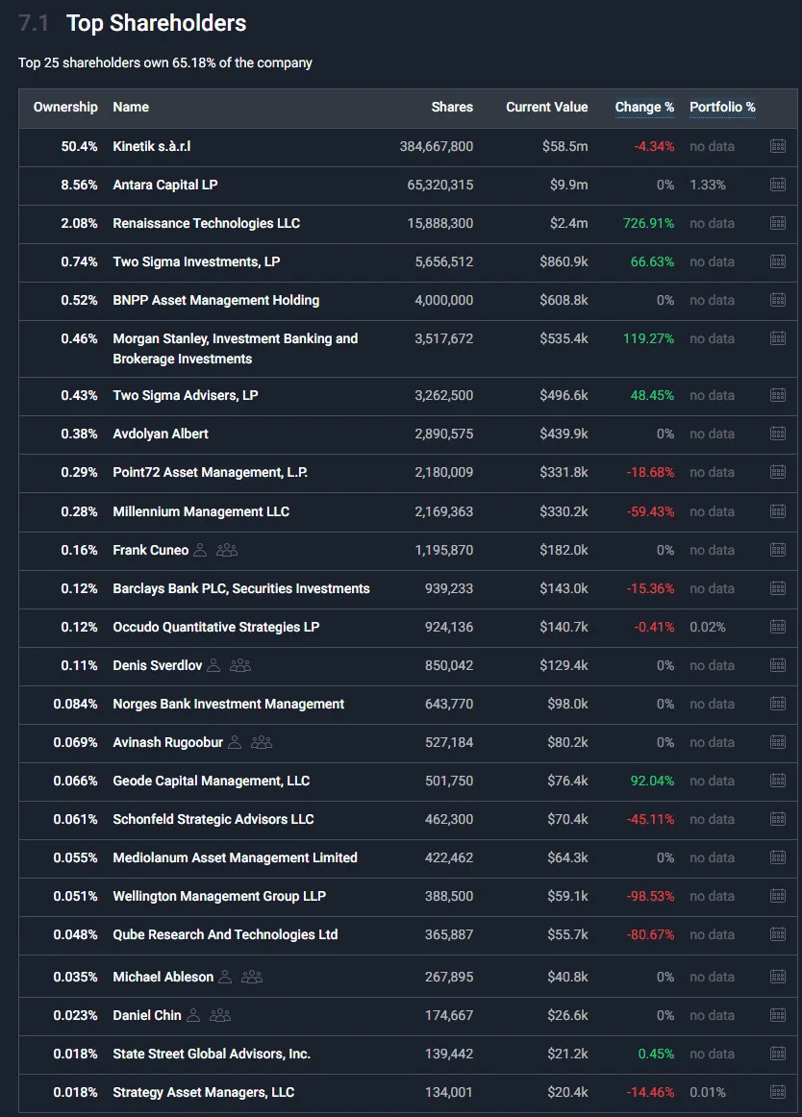The height and width of the screenshot is (1117, 802).
Task: Open Two Sigma Investments, LP shareholder name
Action: (196, 261)
